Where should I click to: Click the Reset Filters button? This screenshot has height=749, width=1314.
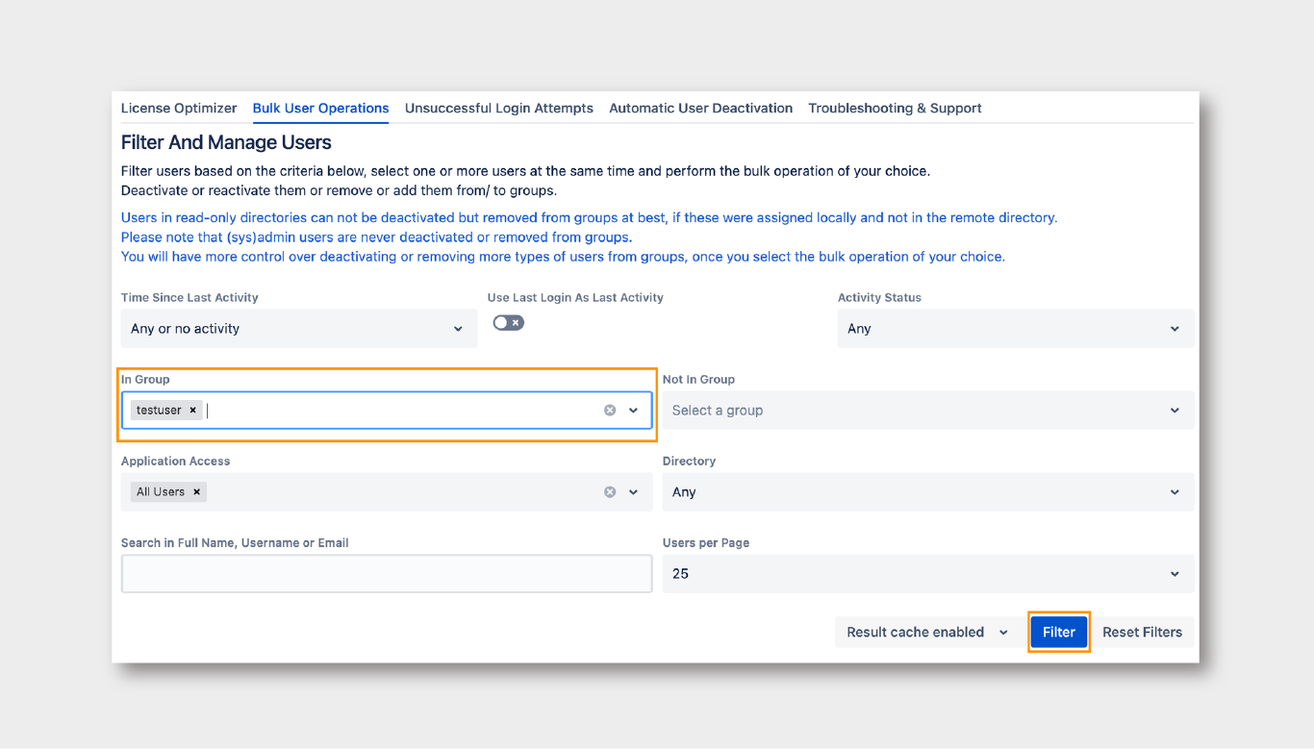1143,633
